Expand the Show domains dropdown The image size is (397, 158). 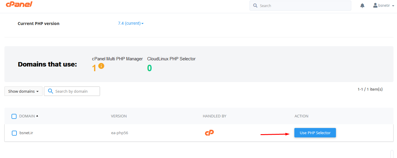(23, 91)
